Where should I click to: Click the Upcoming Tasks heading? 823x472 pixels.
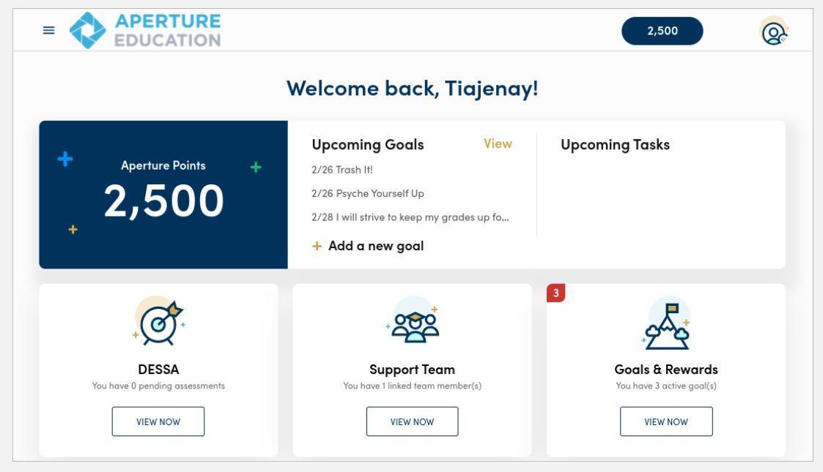tap(615, 145)
